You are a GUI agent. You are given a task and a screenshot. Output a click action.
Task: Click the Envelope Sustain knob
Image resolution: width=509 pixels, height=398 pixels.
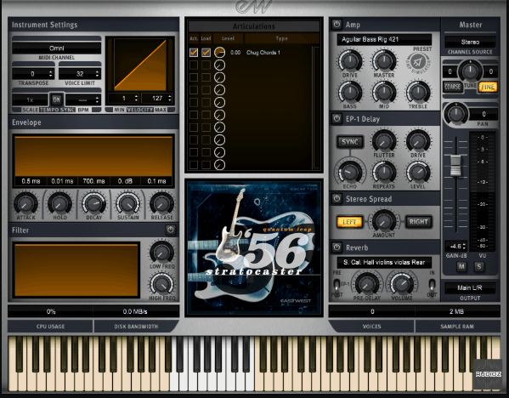[x=128, y=204]
